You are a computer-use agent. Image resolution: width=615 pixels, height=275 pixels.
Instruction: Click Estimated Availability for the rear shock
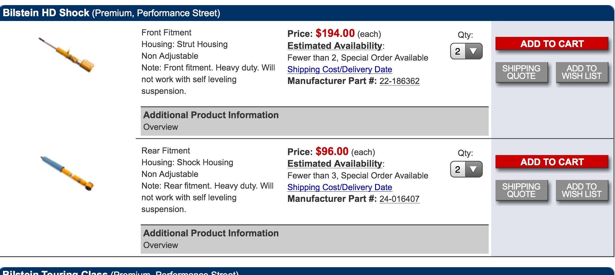click(335, 164)
